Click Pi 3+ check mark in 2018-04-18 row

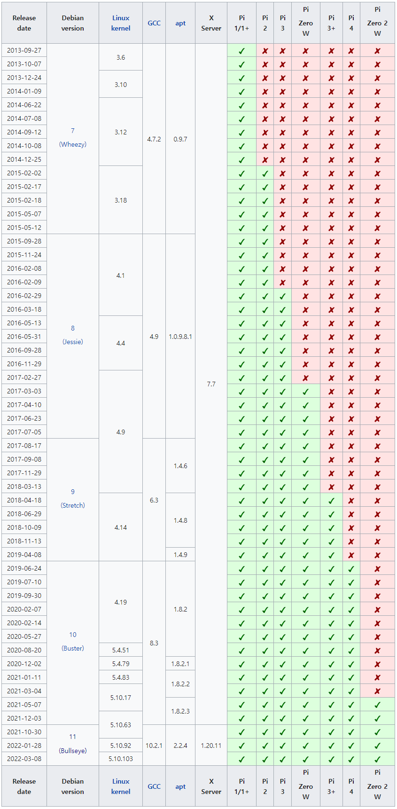coord(332,501)
